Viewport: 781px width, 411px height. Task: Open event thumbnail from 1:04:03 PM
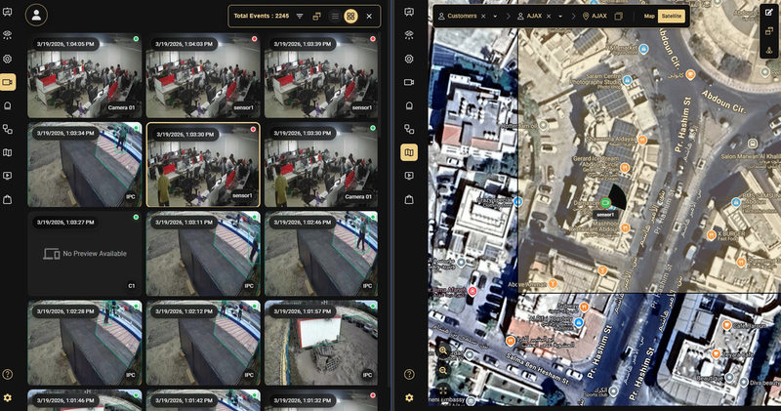click(x=203, y=75)
